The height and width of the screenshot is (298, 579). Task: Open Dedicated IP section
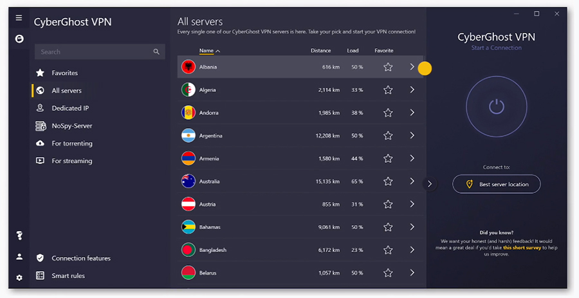[70, 108]
